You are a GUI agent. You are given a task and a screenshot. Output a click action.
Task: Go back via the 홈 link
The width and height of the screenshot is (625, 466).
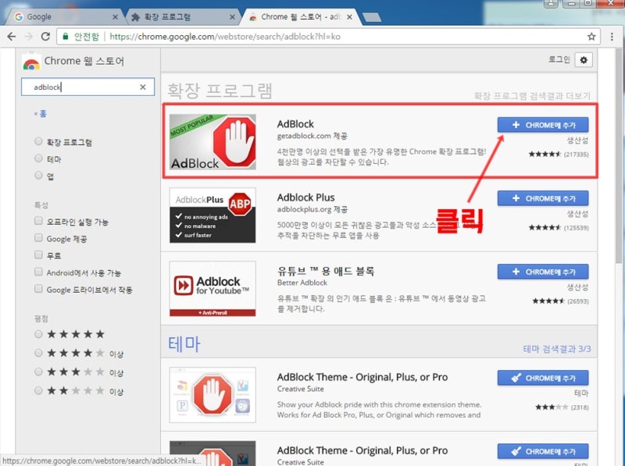pos(41,114)
